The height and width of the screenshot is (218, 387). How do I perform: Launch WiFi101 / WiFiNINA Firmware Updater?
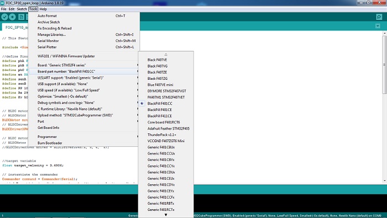(x=83, y=56)
